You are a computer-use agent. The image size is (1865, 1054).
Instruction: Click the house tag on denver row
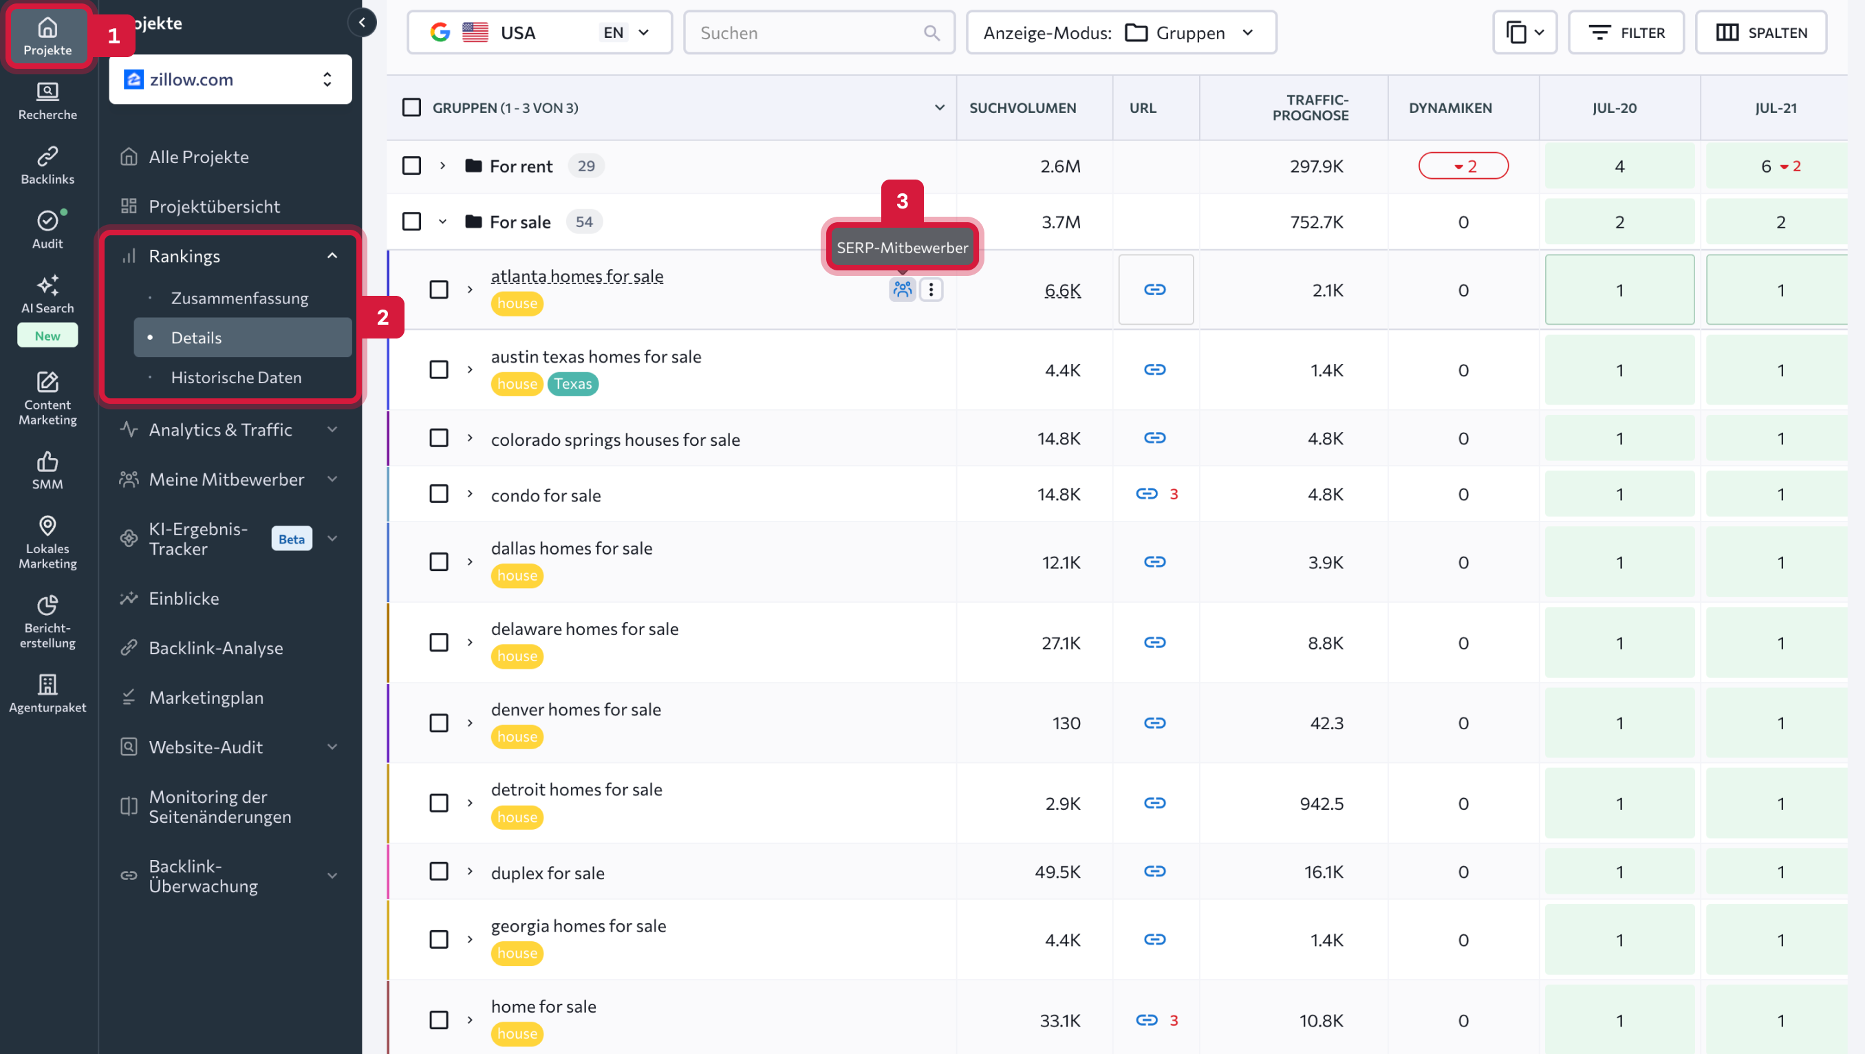coord(517,737)
